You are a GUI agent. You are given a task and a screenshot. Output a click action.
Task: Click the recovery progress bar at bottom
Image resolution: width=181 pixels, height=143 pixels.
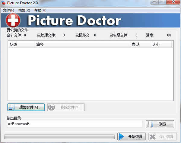click(59, 137)
